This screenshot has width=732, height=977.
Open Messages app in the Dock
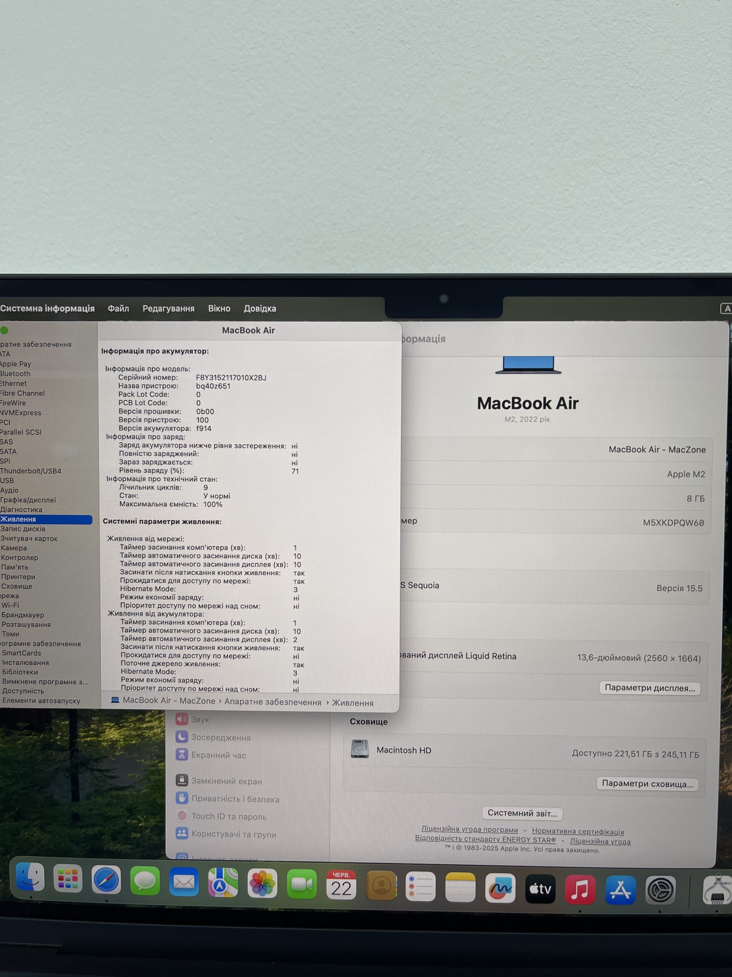[145, 881]
